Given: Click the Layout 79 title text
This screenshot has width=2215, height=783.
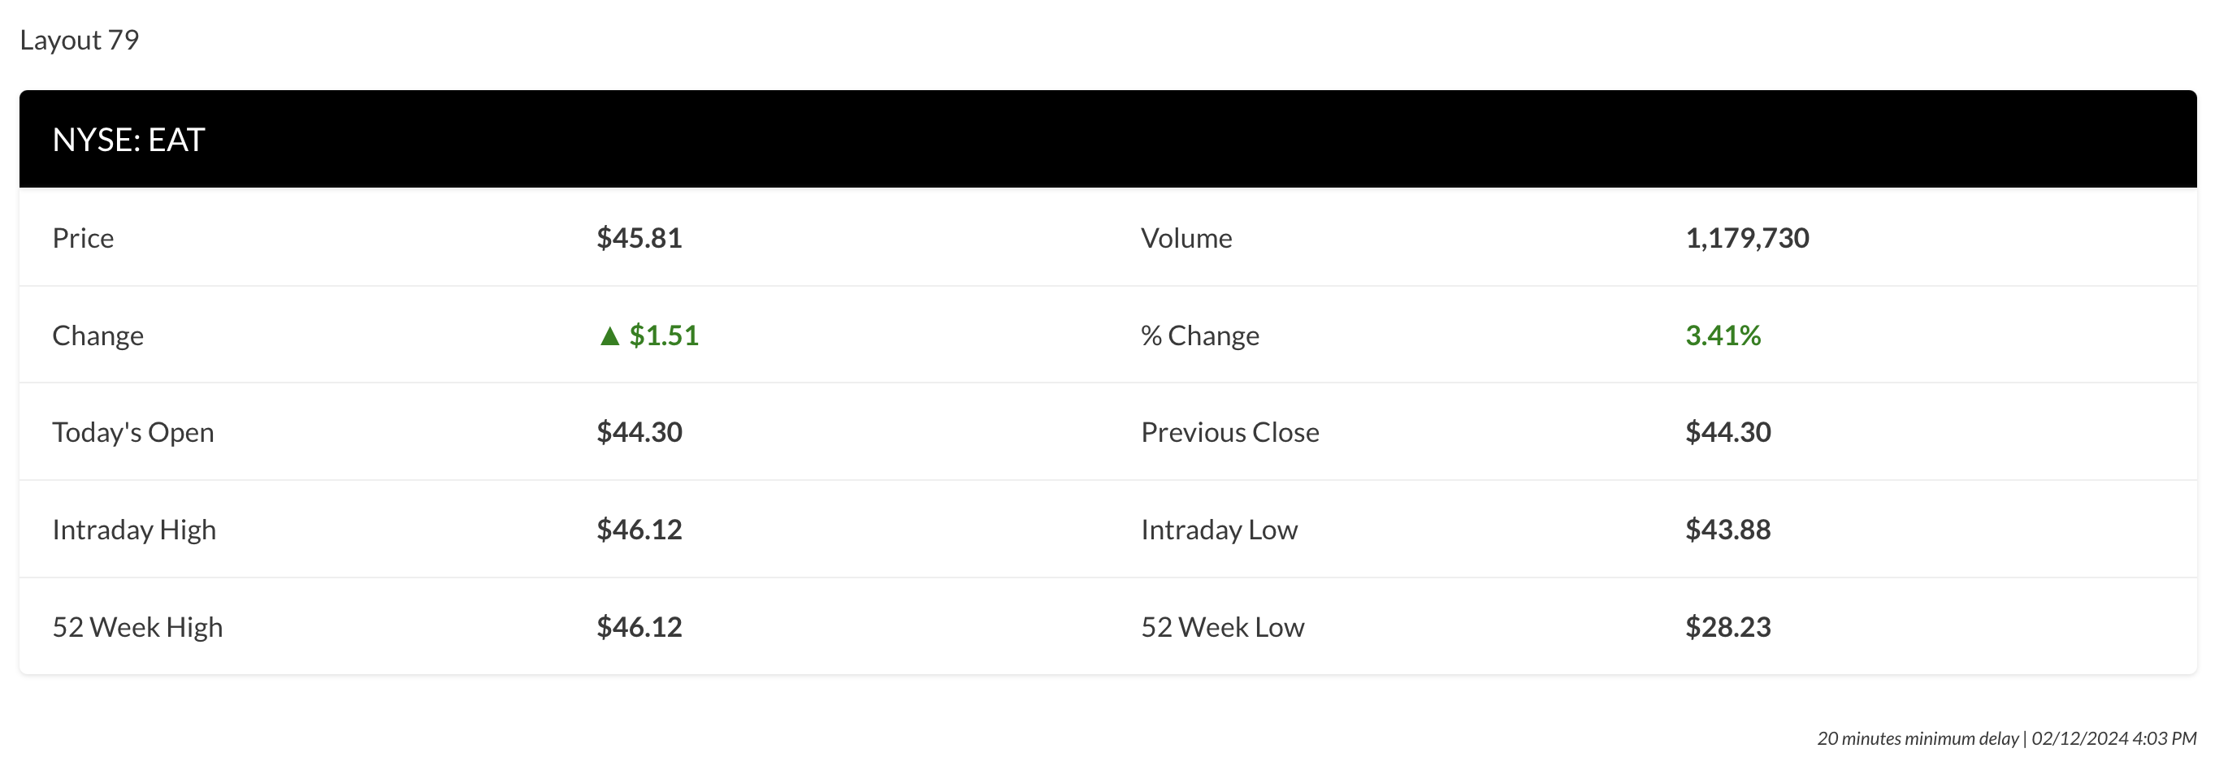Looking at the screenshot, I should [x=79, y=41].
